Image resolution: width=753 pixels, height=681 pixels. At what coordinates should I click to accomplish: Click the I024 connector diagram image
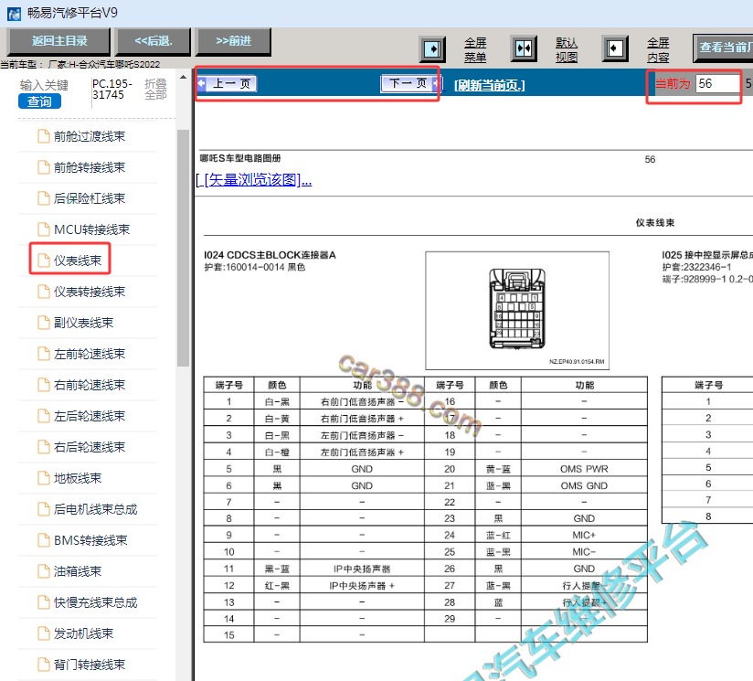[x=517, y=311]
